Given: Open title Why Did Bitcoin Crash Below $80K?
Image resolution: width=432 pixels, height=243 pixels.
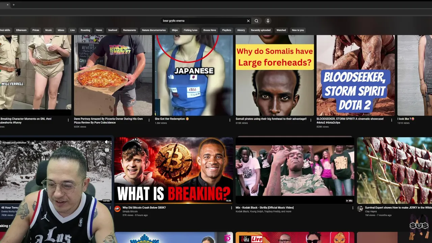Looking at the screenshot, I should tap(144, 208).
